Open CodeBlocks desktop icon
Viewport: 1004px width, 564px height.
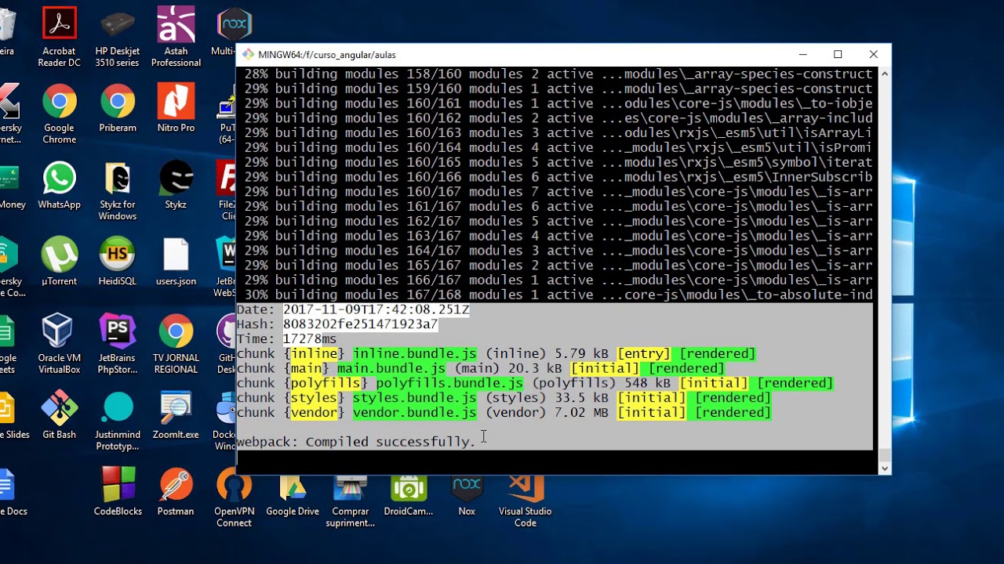click(x=118, y=492)
